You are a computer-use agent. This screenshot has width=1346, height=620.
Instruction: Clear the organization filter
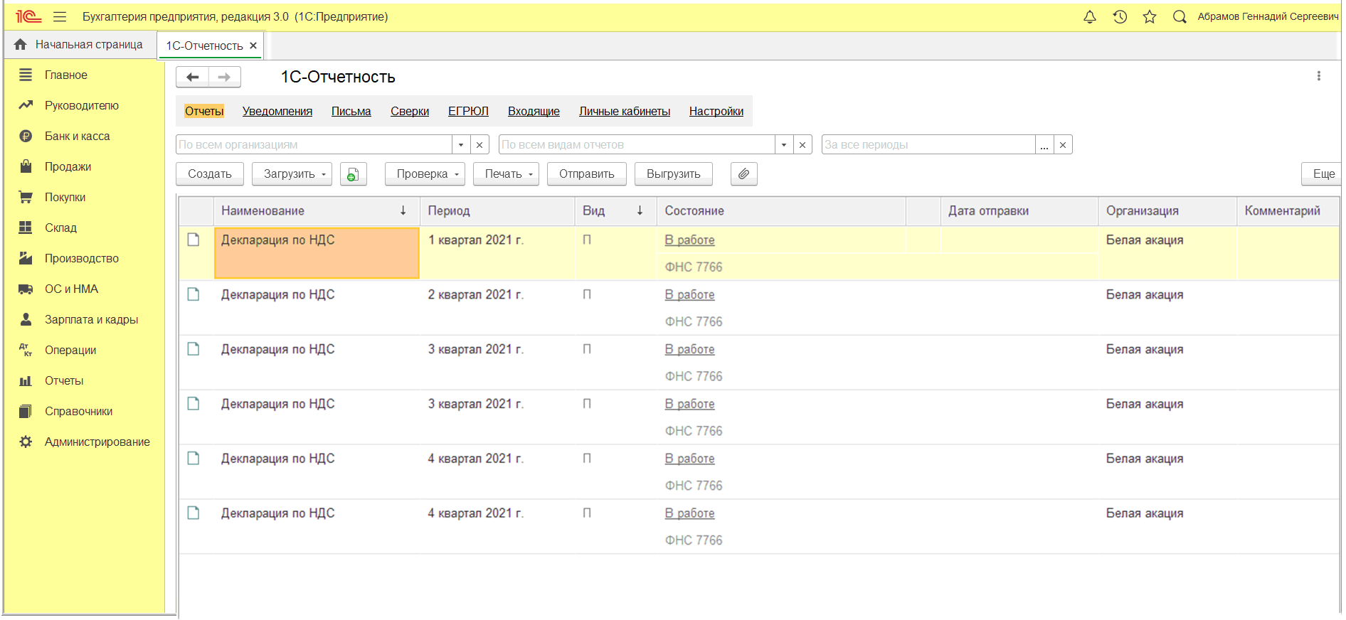[479, 145]
